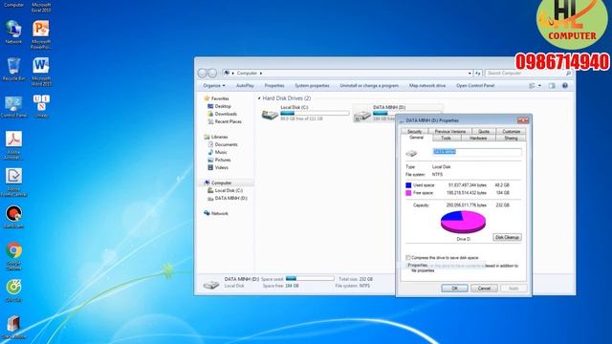This screenshot has height=344, width=612.
Task: Select the General tab
Action: [x=416, y=138]
